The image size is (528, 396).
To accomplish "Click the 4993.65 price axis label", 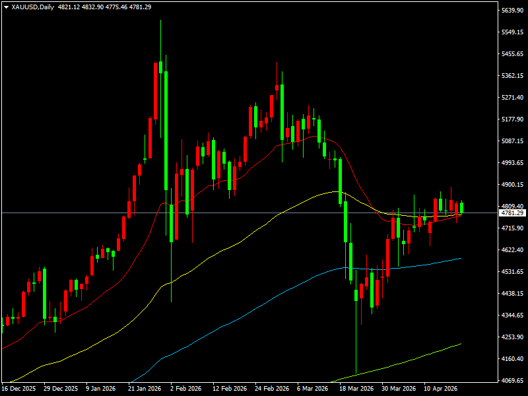I will click(513, 162).
